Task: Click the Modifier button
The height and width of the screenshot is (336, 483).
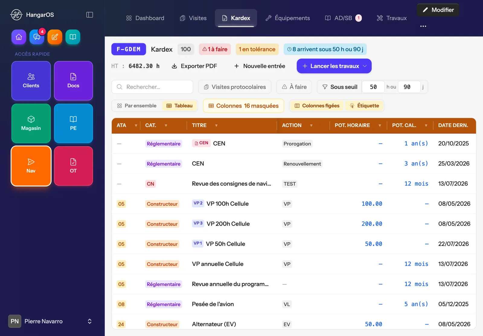Action: click(x=438, y=10)
